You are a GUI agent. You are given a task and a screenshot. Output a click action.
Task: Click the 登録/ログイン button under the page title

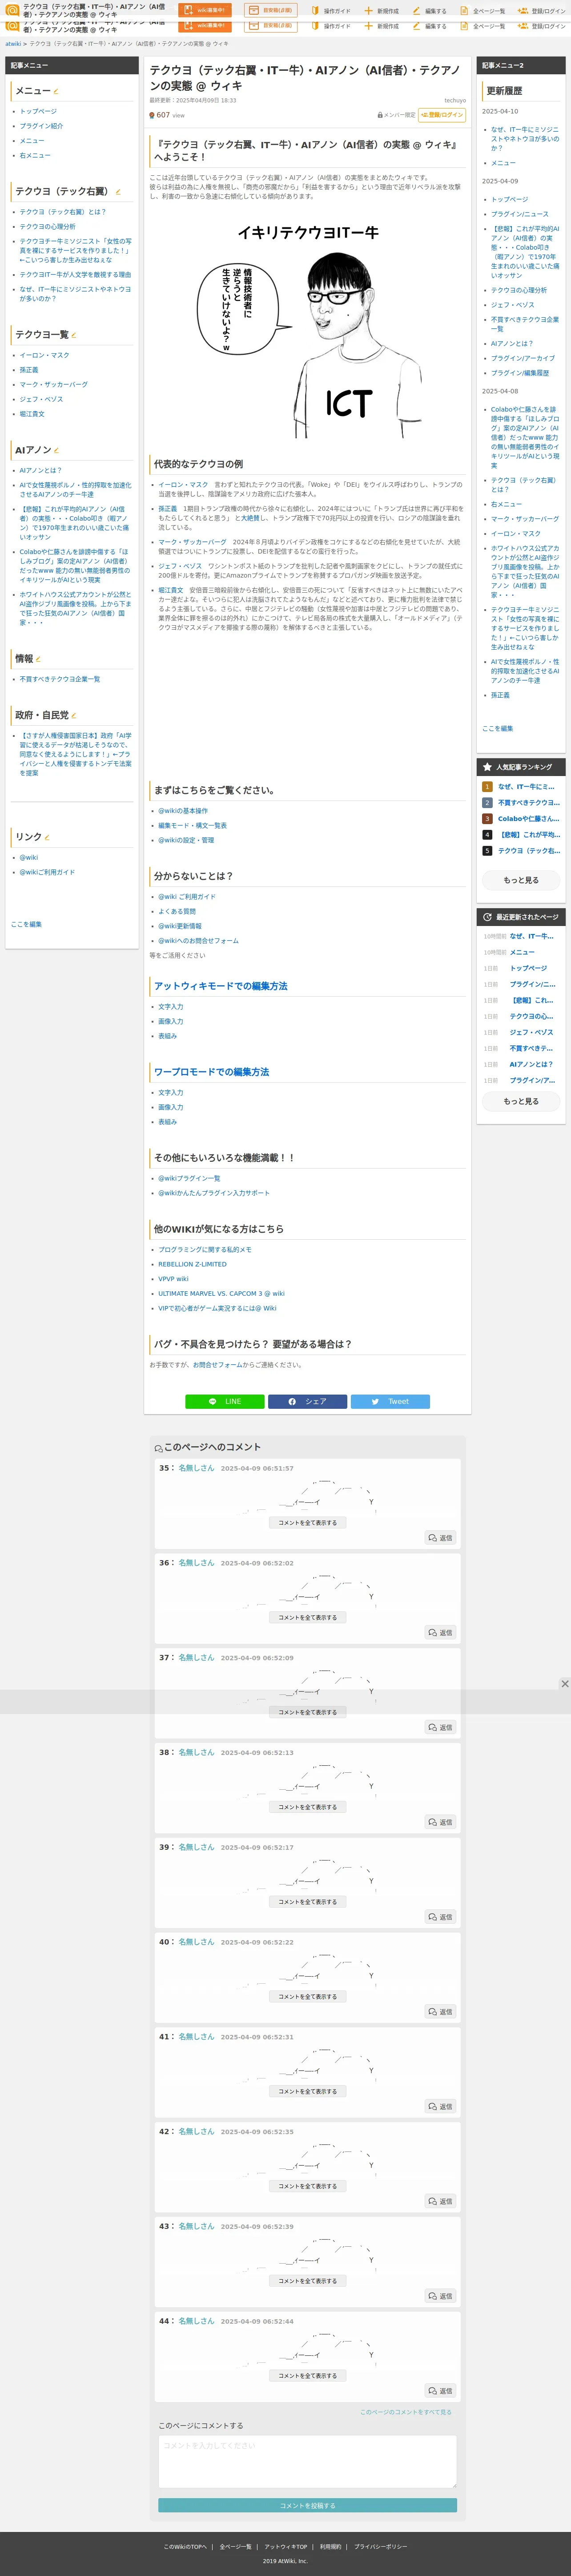coord(442,115)
